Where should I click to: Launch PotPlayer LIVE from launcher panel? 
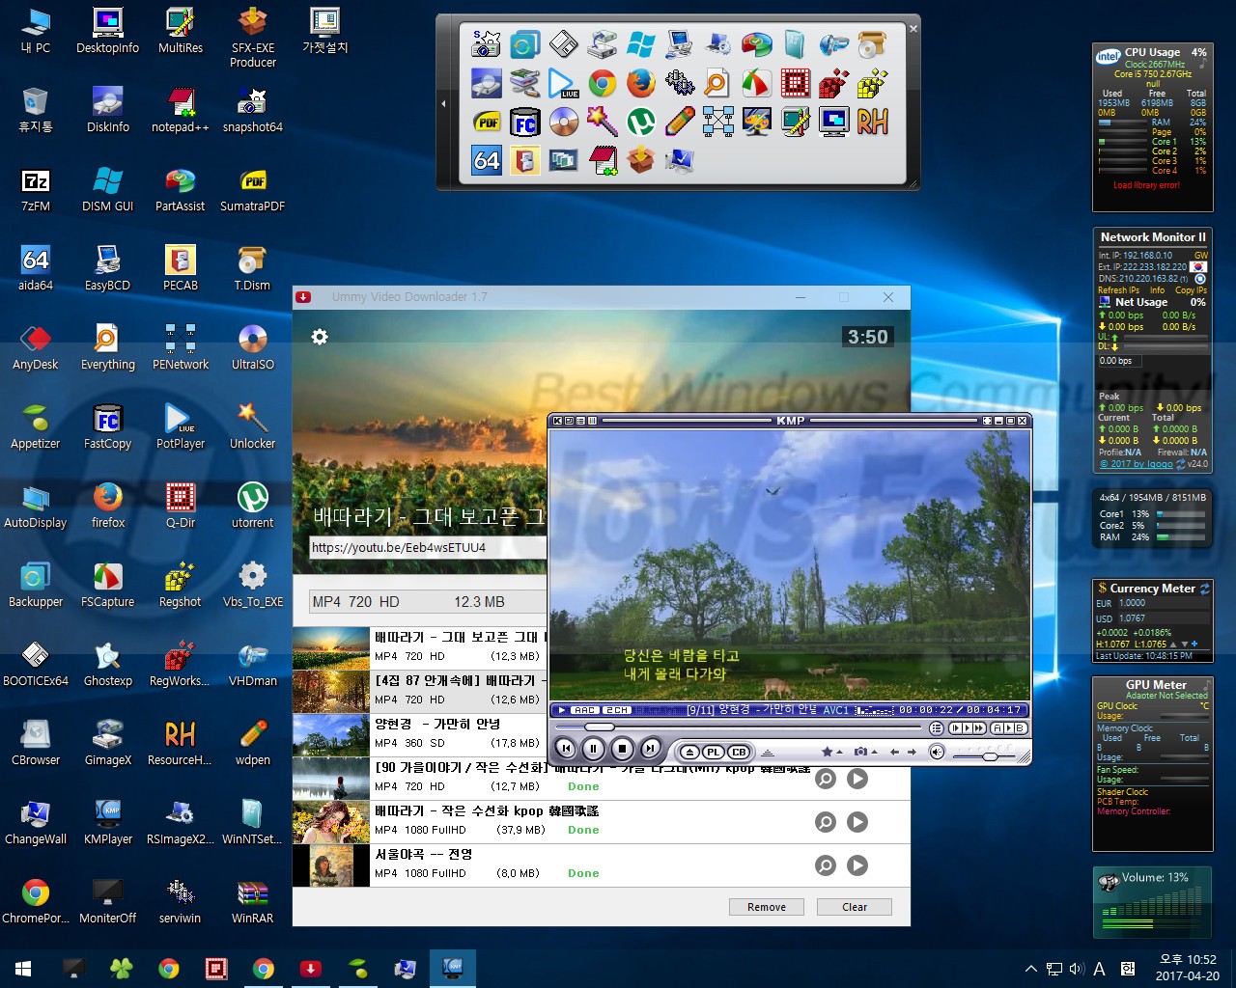[563, 83]
